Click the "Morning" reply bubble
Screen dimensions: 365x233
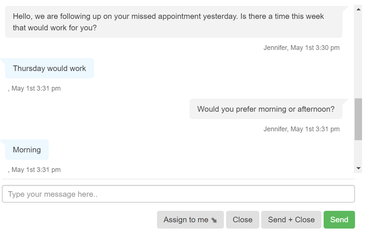click(x=27, y=150)
